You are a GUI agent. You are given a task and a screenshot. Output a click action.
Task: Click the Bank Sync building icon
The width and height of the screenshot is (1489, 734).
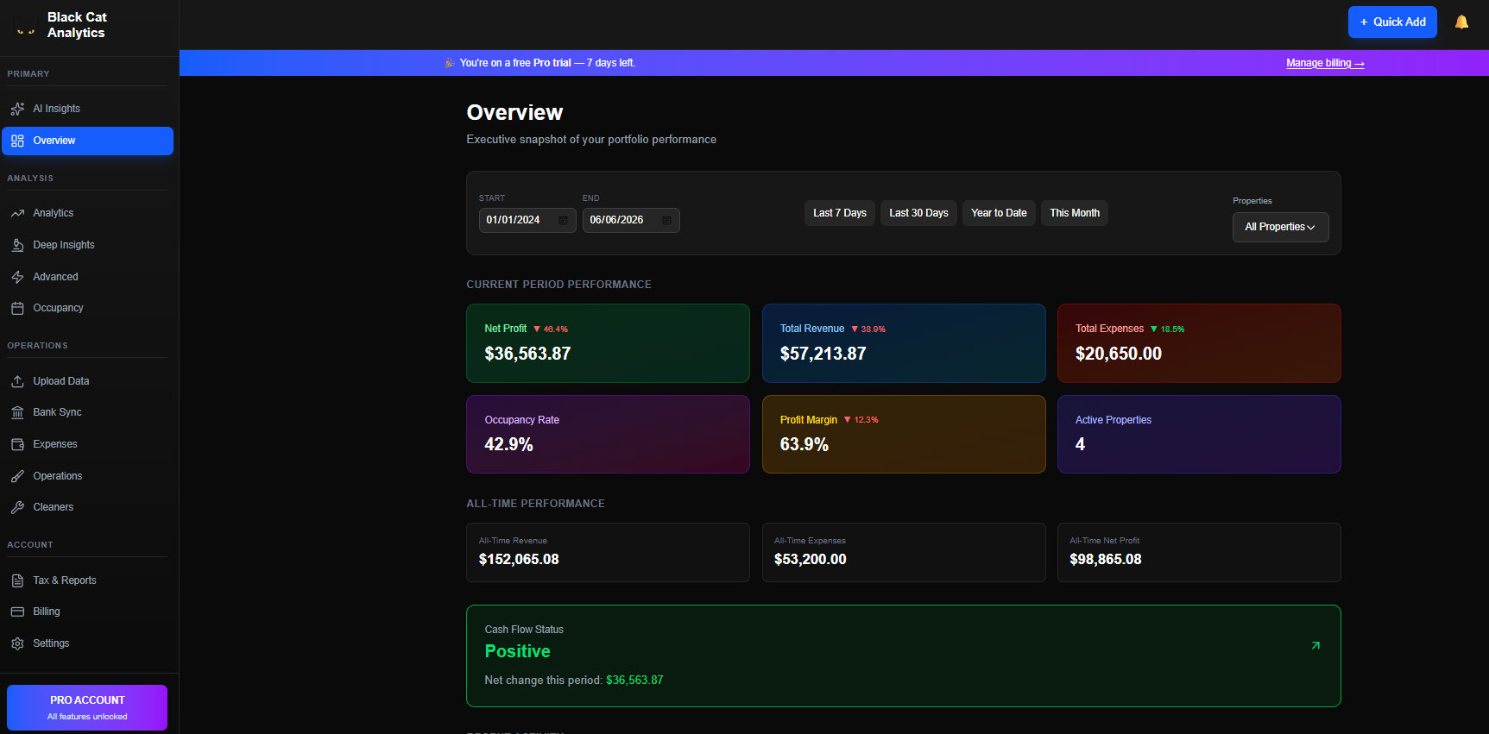click(x=17, y=412)
